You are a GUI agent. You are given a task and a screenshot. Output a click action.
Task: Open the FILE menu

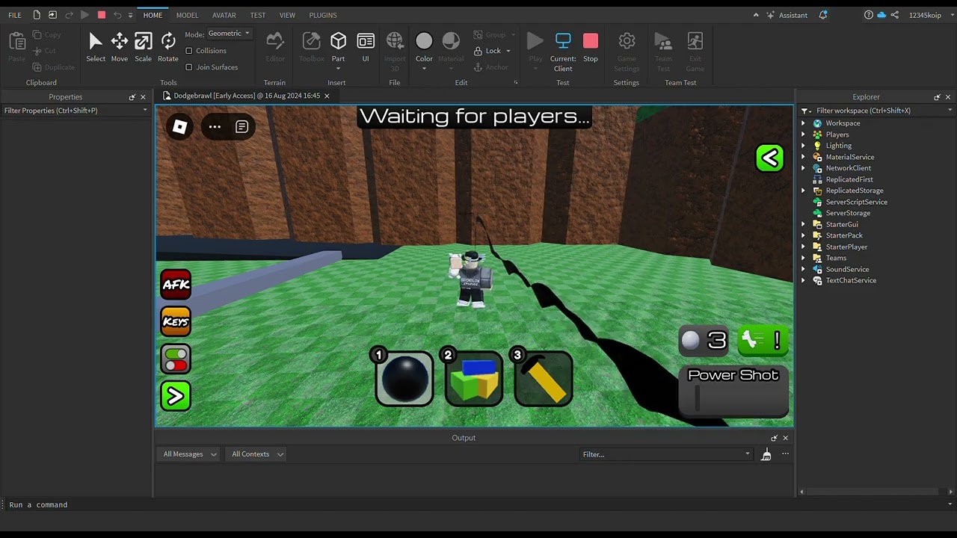15,15
